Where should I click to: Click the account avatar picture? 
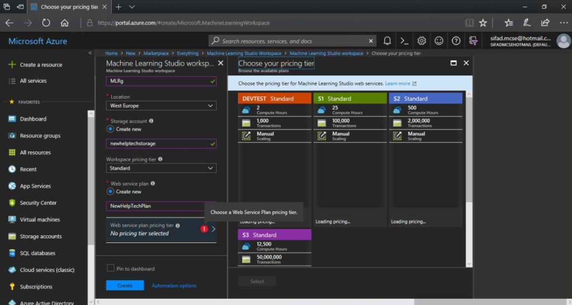point(563,41)
